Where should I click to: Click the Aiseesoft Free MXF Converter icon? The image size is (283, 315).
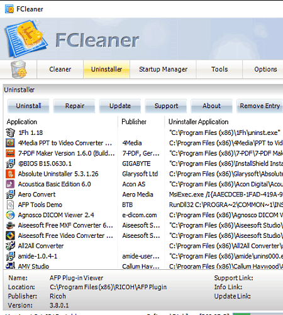coord(10,225)
